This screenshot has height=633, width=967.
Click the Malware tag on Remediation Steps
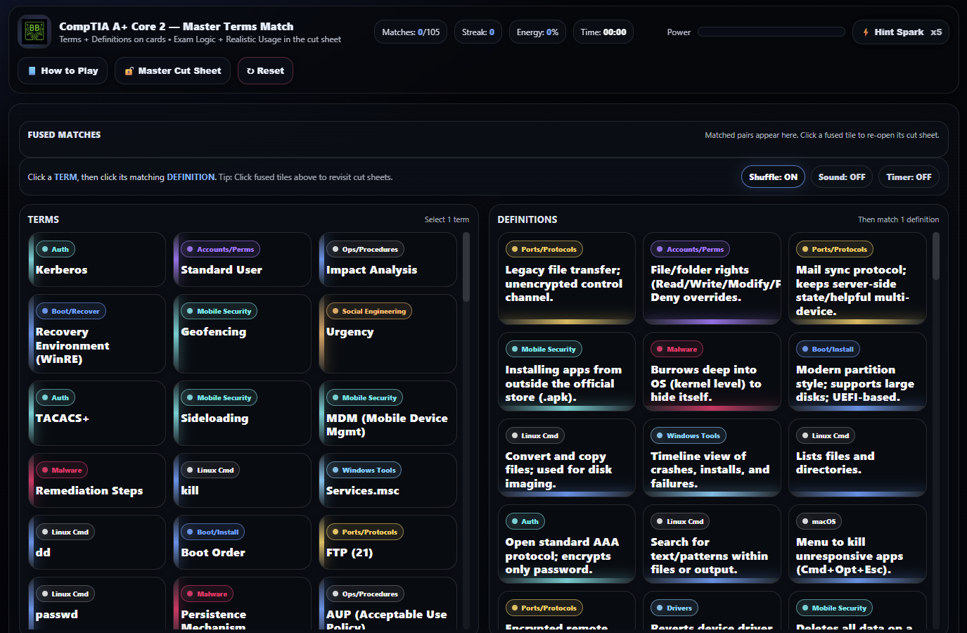(x=62, y=471)
